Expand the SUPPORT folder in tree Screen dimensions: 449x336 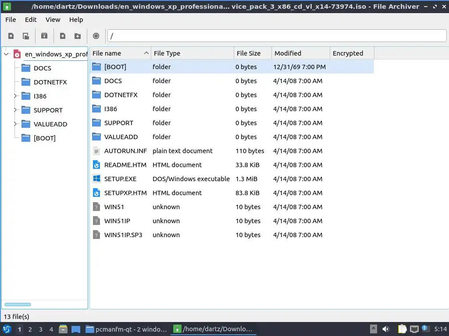tap(15, 110)
